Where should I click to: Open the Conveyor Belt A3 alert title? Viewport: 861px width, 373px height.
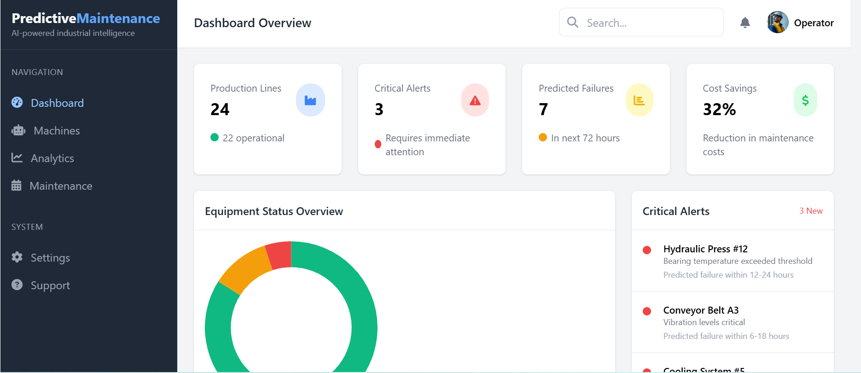701,310
